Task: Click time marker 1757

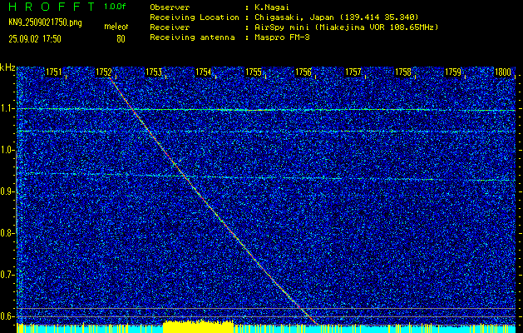Action: [353, 72]
